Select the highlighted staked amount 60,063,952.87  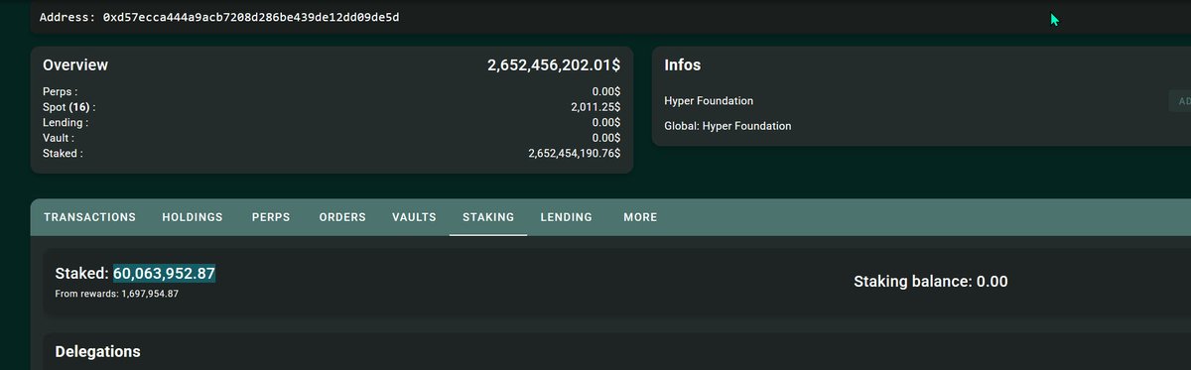165,274
